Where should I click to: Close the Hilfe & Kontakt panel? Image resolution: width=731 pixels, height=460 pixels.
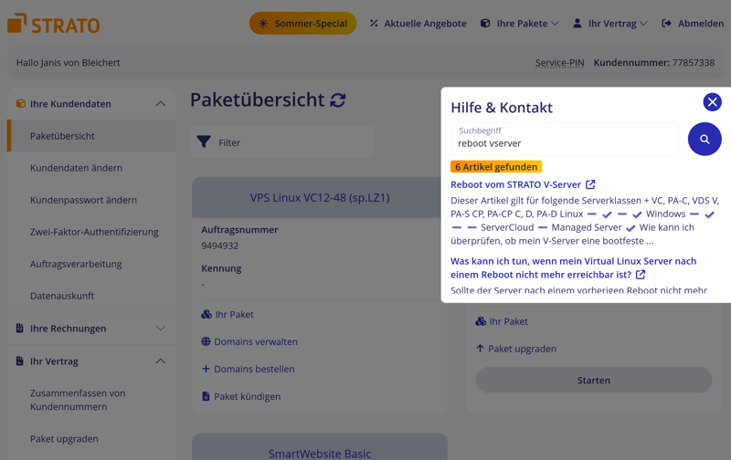pyautogui.click(x=712, y=102)
